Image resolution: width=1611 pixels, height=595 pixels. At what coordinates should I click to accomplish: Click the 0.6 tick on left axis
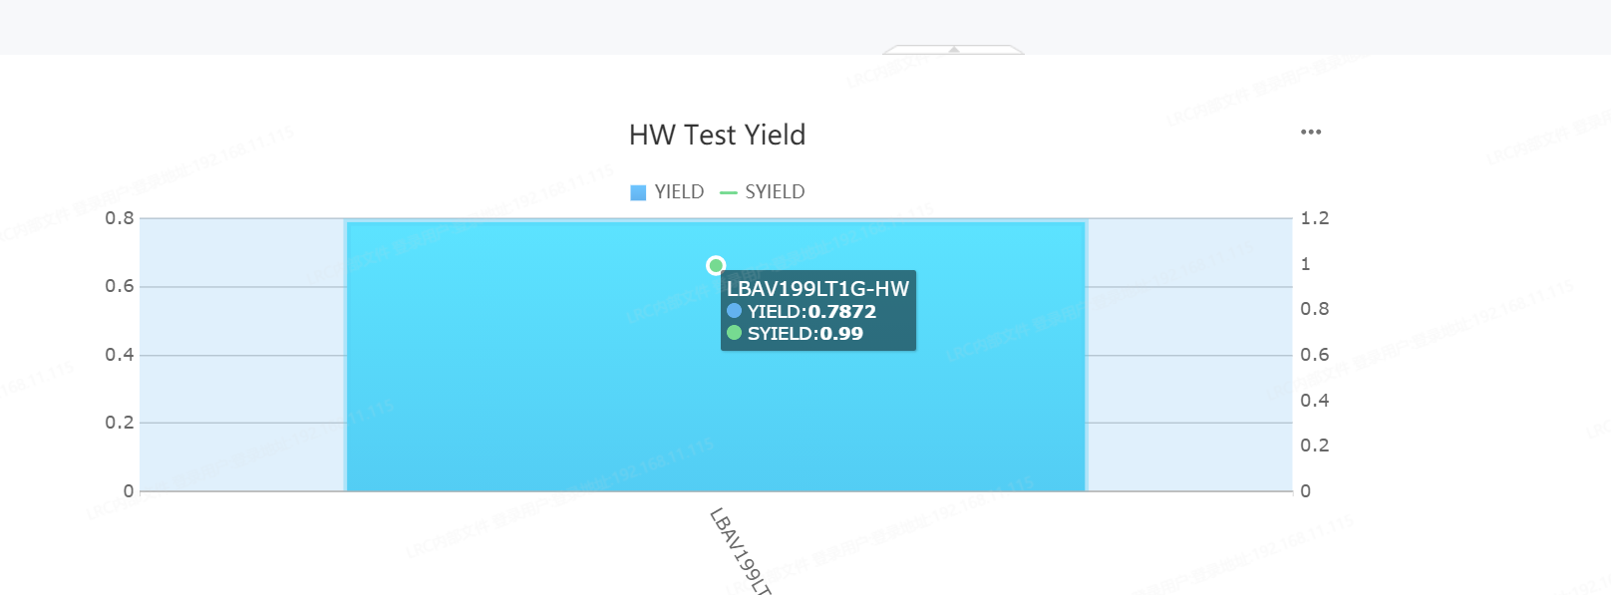[120, 286]
